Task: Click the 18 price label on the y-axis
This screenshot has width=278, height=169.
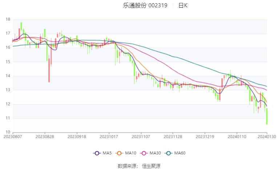Action: 7,19
